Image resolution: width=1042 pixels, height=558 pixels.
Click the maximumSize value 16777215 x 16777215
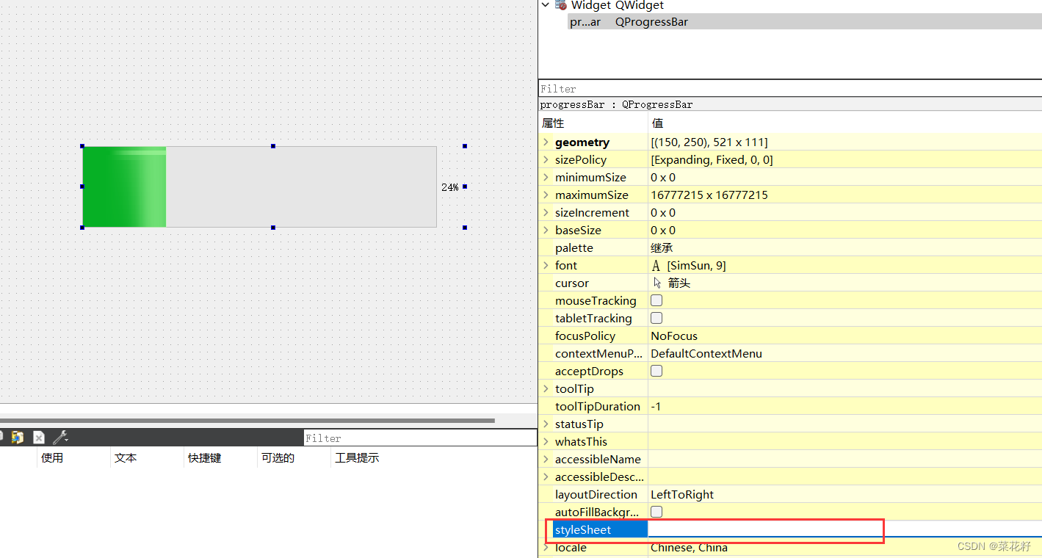click(x=709, y=195)
